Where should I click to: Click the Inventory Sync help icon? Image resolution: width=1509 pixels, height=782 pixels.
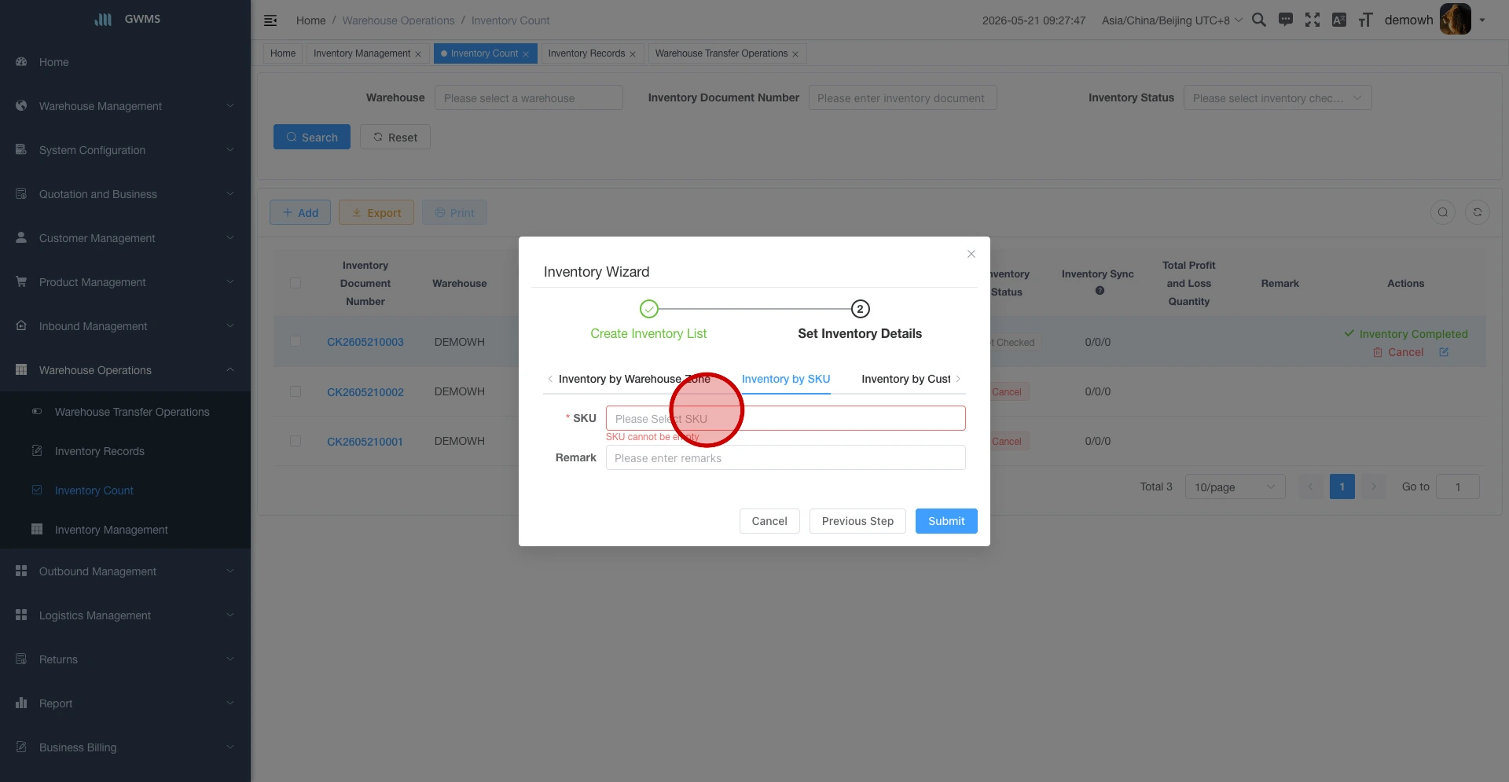[1100, 291]
